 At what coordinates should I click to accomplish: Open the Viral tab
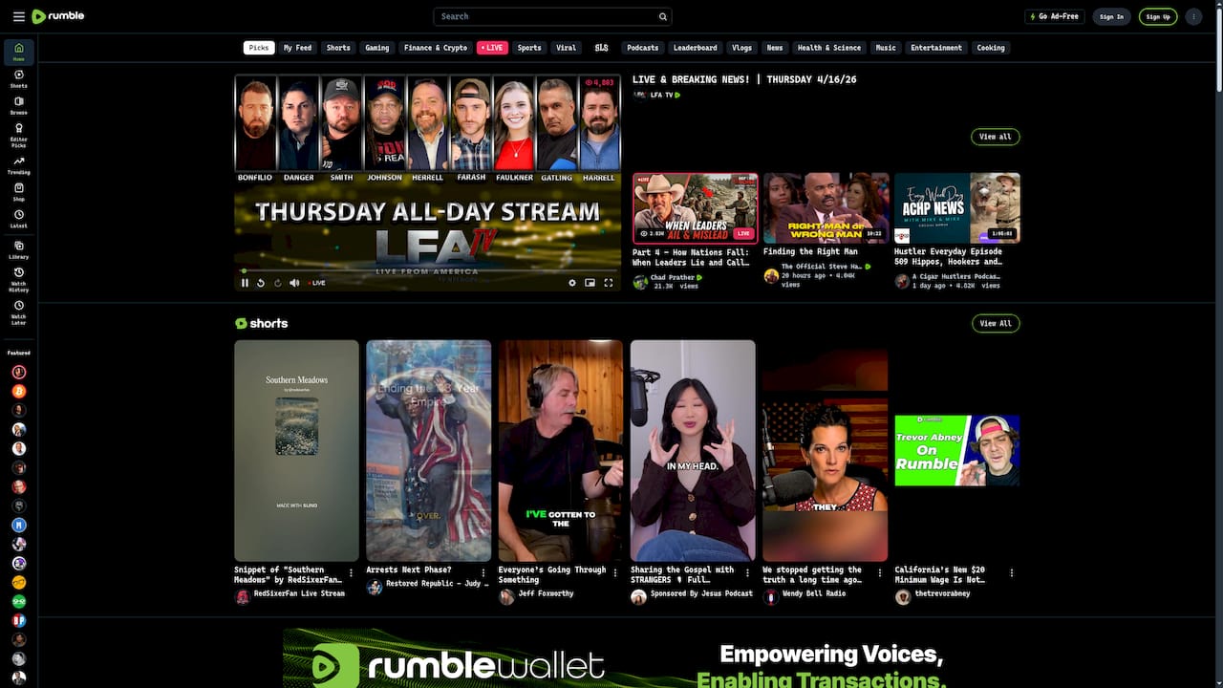(x=567, y=48)
